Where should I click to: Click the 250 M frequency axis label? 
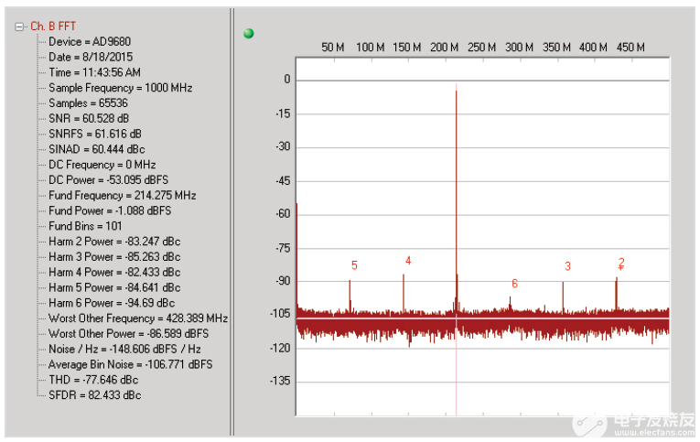481,47
